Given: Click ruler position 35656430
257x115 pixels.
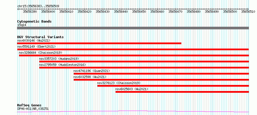Looking at the screenshot, I should point(103,12).
